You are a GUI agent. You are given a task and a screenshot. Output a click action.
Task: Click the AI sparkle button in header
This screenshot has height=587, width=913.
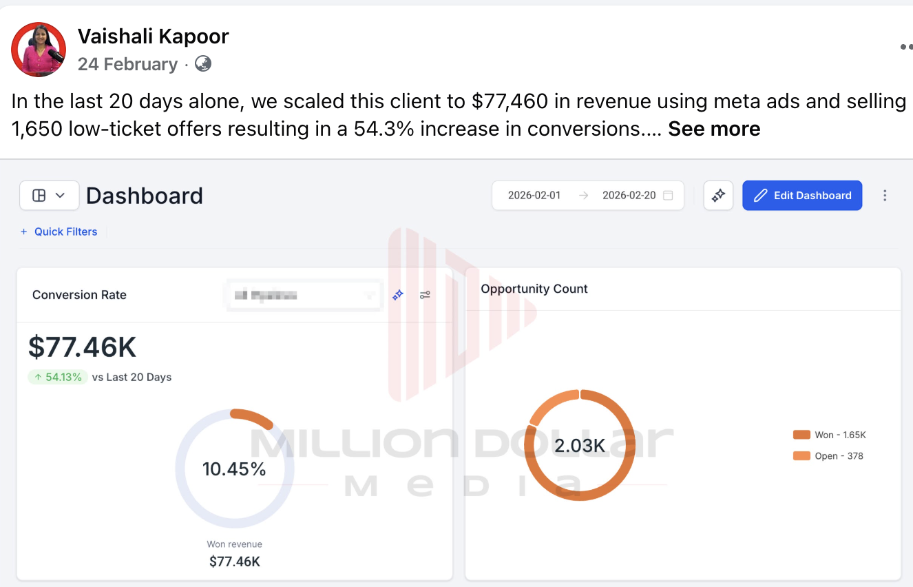click(718, 196)
